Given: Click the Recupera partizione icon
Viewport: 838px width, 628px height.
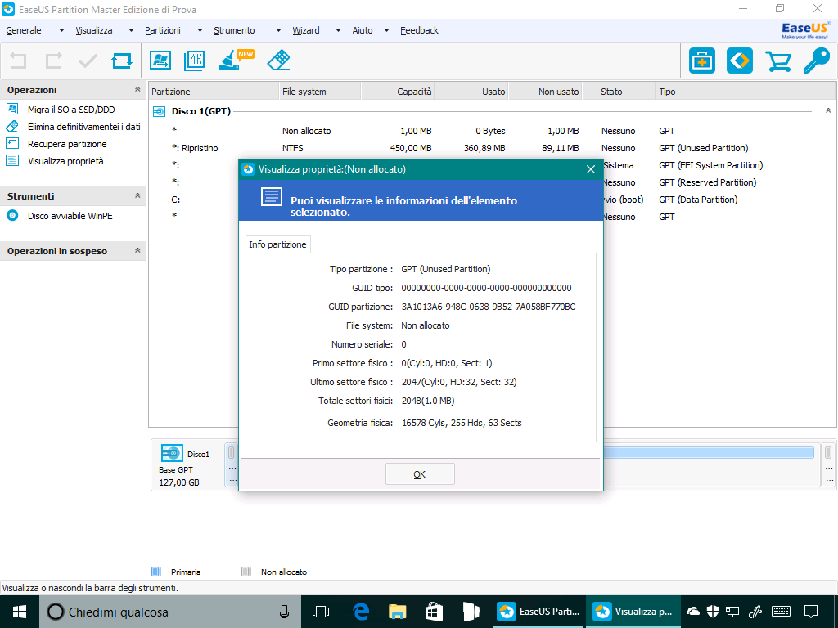Looking at the screenshot, I should point(12,144).
